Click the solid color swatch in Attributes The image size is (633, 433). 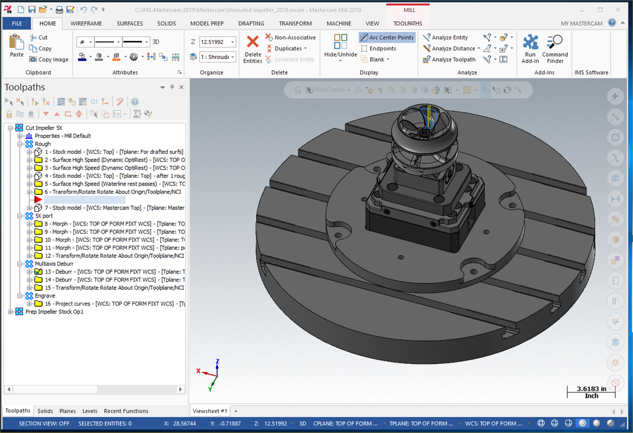click(x=99, y=57)
